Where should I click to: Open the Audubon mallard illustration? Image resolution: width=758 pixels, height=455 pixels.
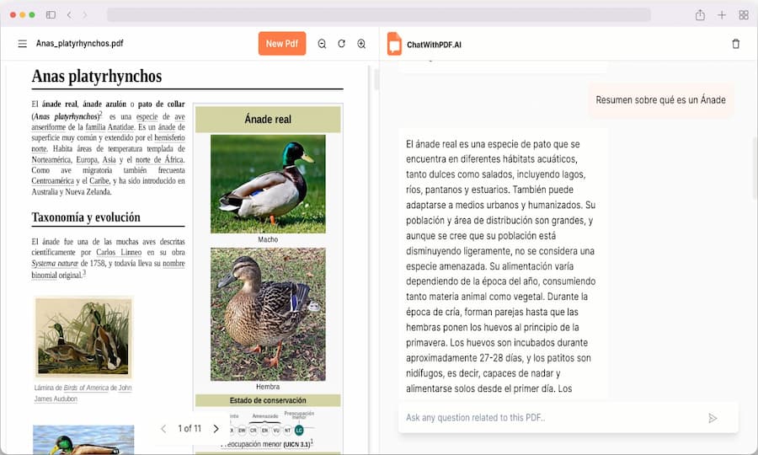tap(83, 337)
